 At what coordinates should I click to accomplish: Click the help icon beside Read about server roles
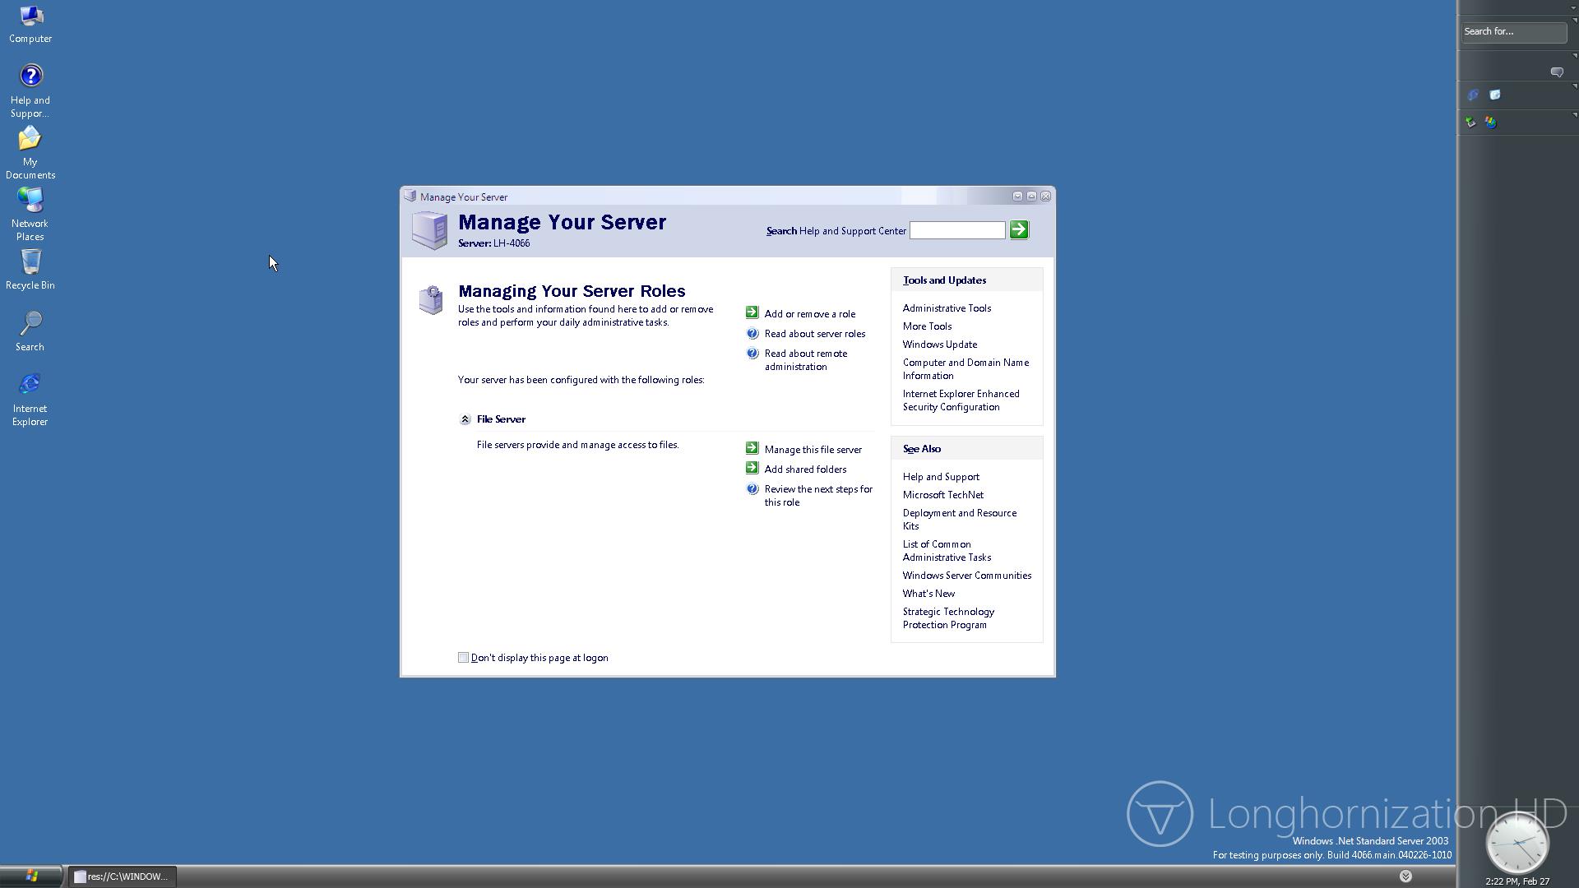coord(752,333)
